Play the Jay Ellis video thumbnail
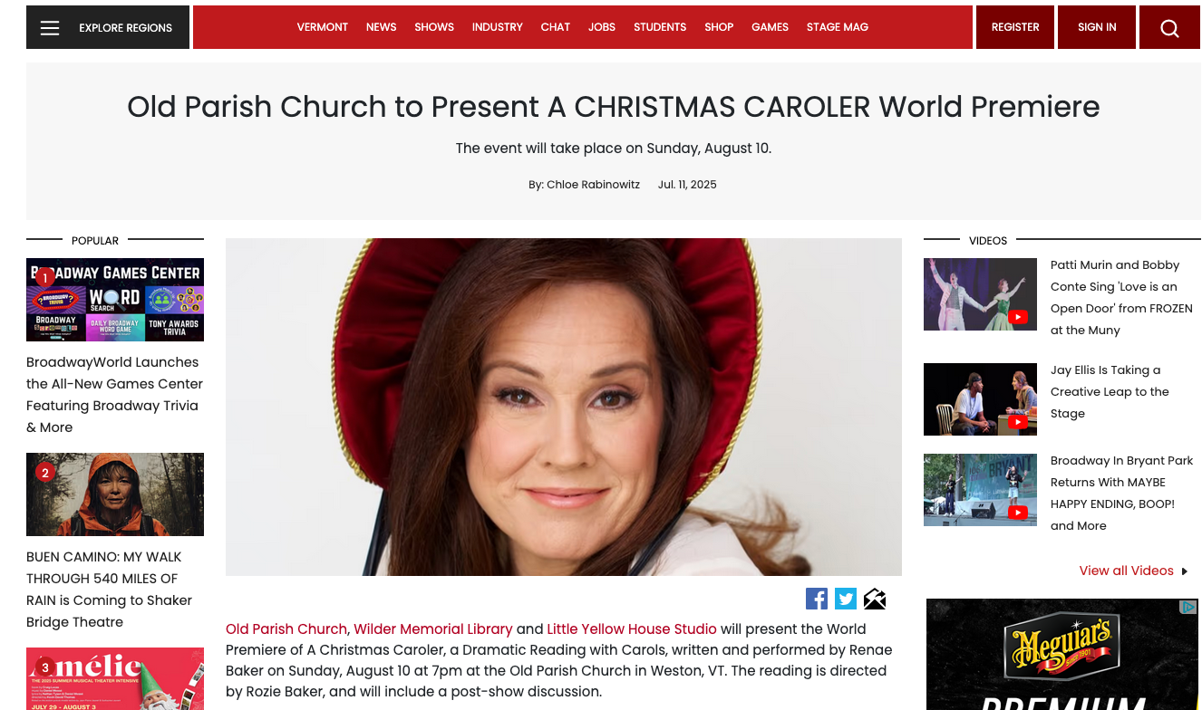 980,399
